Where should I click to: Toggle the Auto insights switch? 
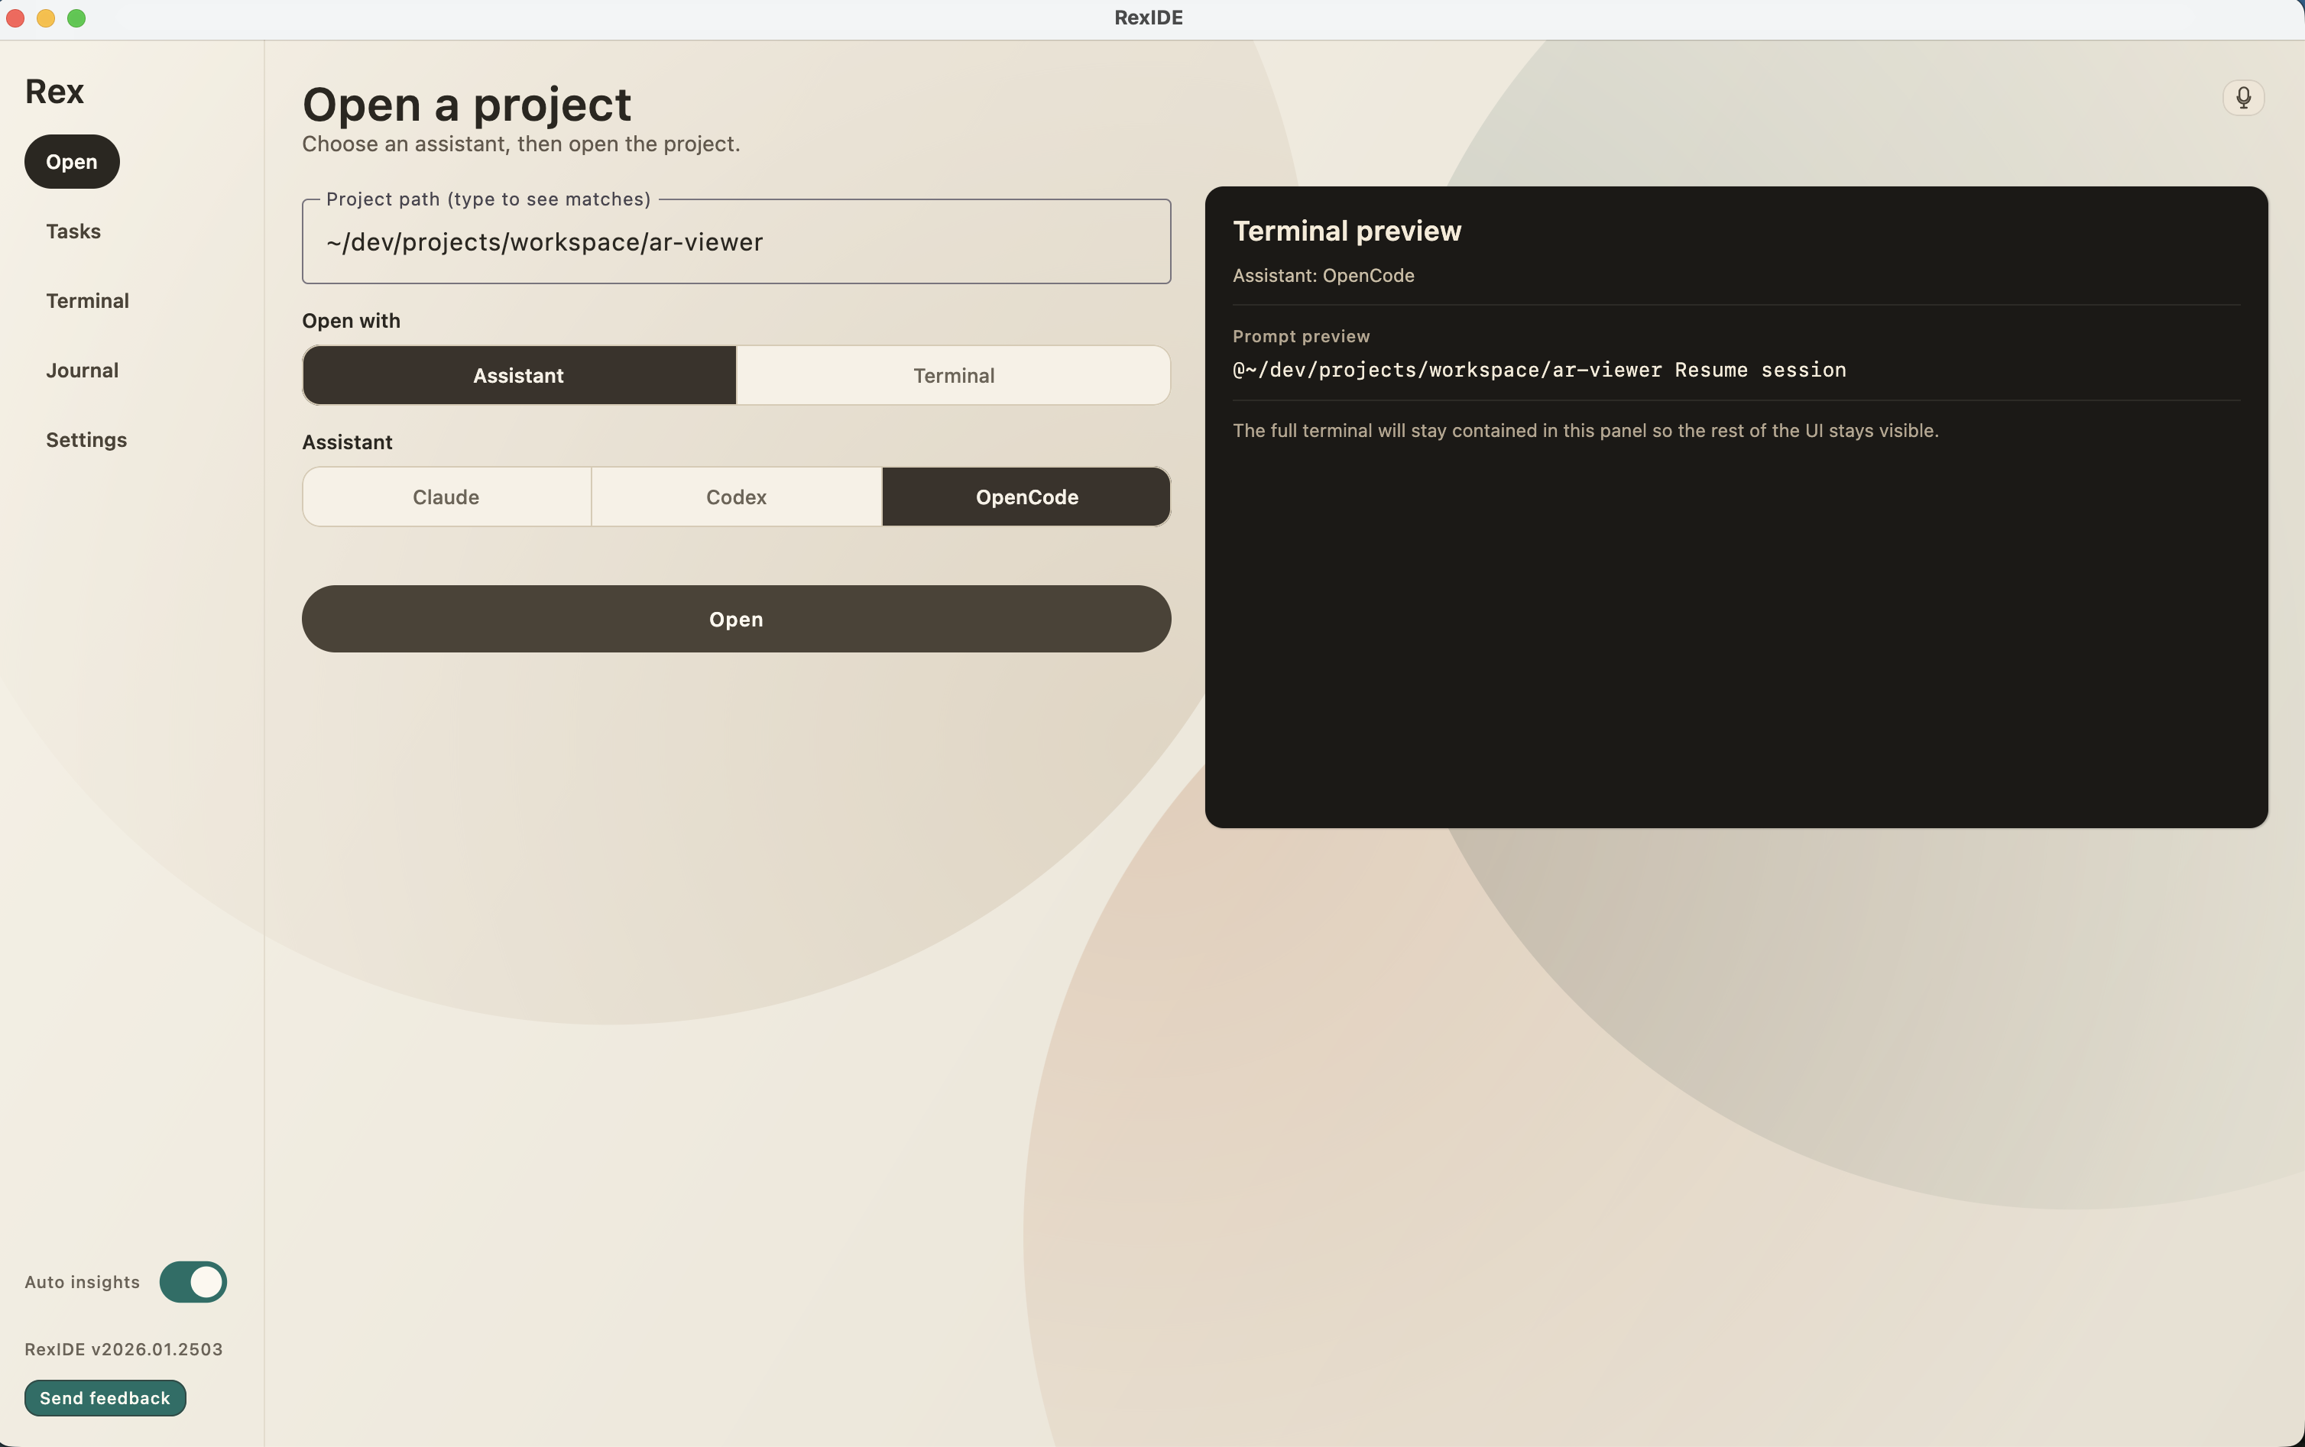pos(193,1281)
